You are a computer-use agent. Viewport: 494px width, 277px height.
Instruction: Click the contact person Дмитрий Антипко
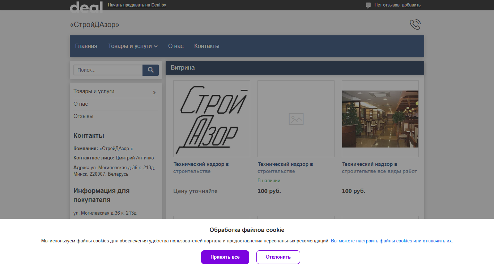[135, 158]
